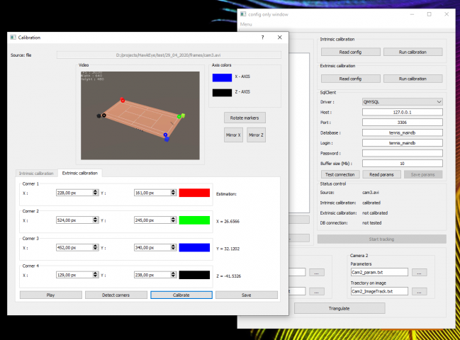Click Corner 1 Y spinner arrows
This screenshot has height=340, width=460.
174,193
